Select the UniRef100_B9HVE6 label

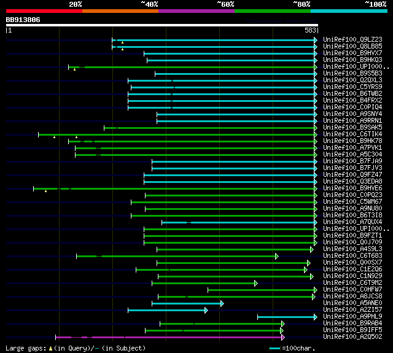pos(352,188)
